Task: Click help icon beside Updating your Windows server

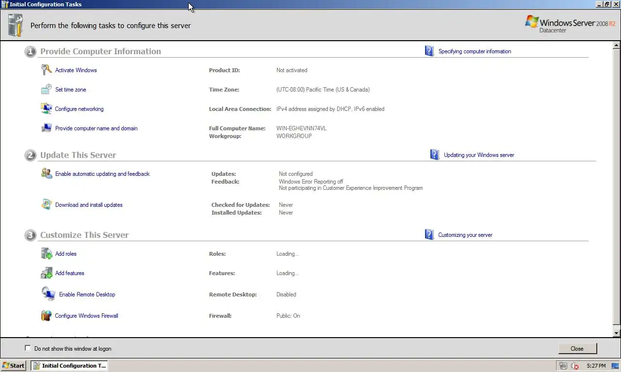Action: pos(435,155)
